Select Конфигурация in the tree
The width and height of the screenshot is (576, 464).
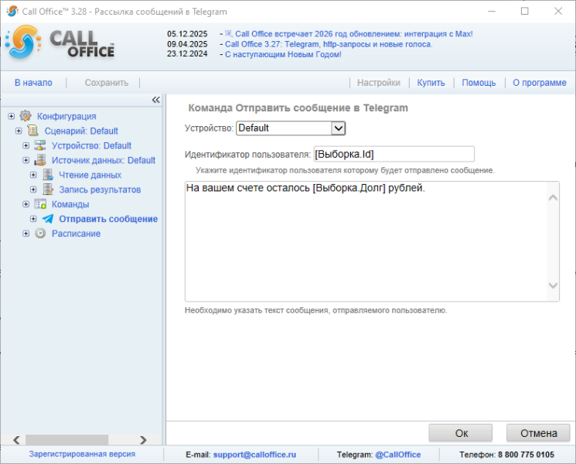click(x=66, y=116)
